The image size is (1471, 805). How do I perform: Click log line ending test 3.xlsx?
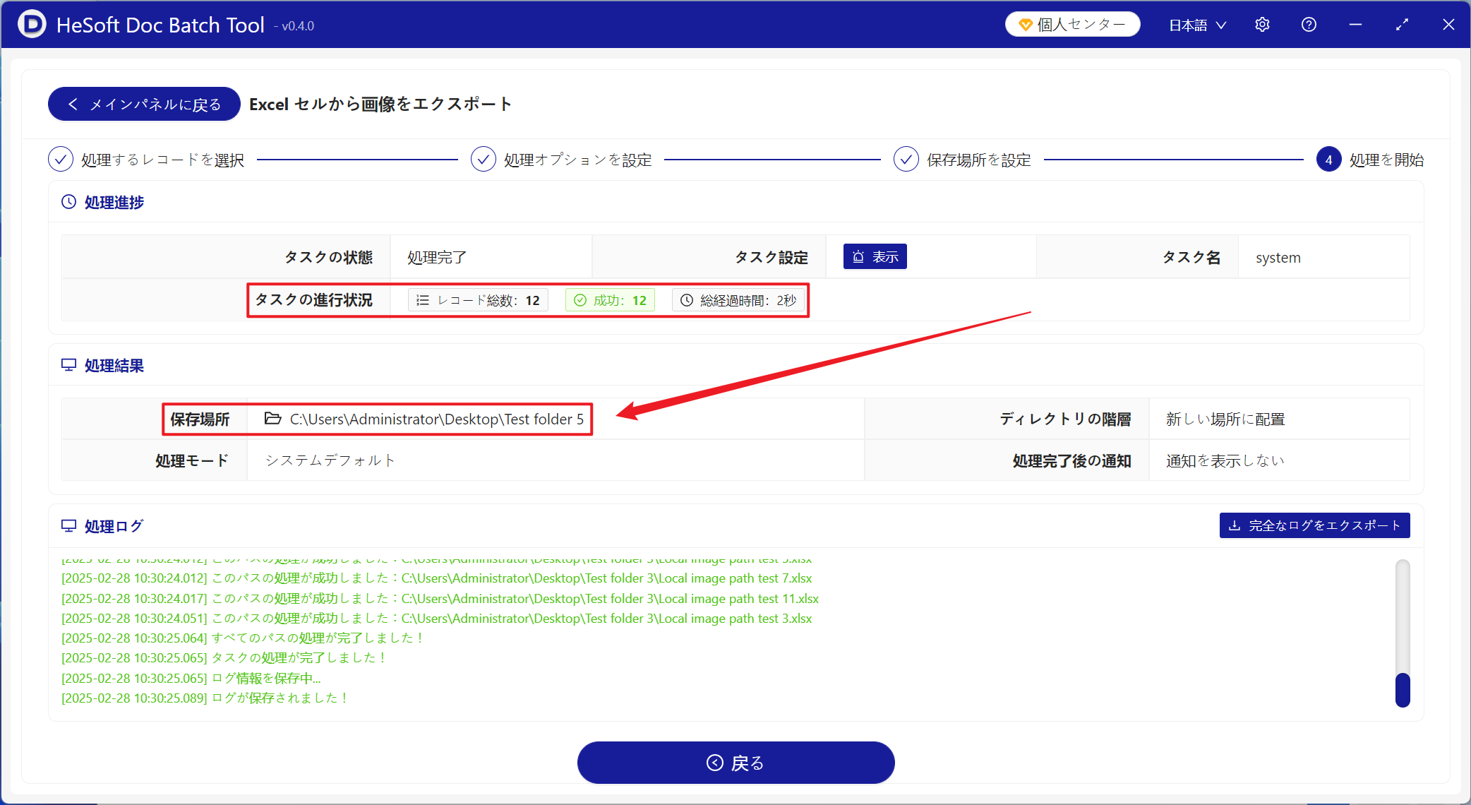pos(437,619)
